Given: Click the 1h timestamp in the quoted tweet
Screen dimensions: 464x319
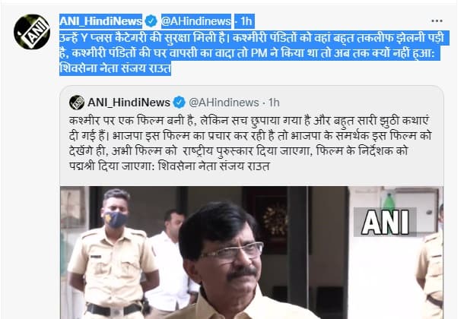Looking at the screenshot, I should coord(274,103).
